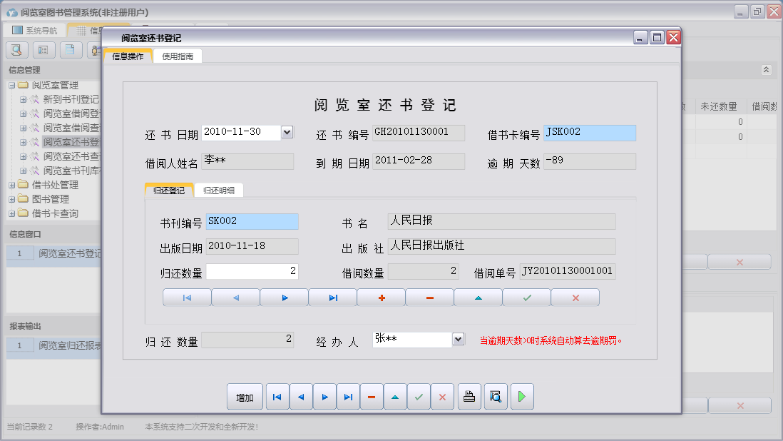Click red X cancel in bottom toolbar

tap(442, 397)
